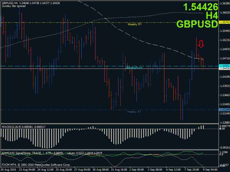230x172 pixels.
Task: Click the 1.53665 price axis value
Action: point(225,95)
